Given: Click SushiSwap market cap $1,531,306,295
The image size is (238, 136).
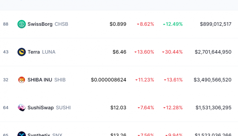Looking at the screenshot, I should 213,108.
